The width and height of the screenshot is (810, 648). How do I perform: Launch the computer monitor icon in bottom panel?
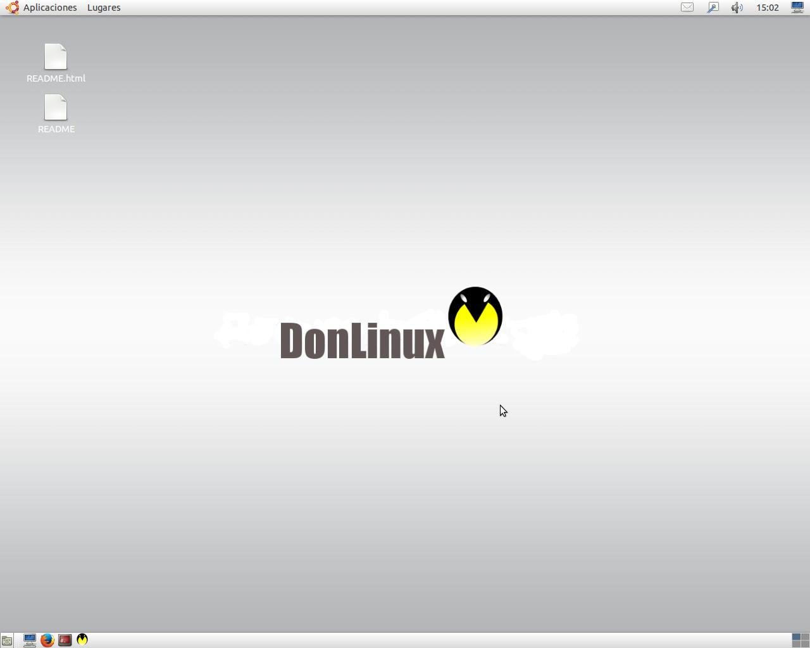30,640
